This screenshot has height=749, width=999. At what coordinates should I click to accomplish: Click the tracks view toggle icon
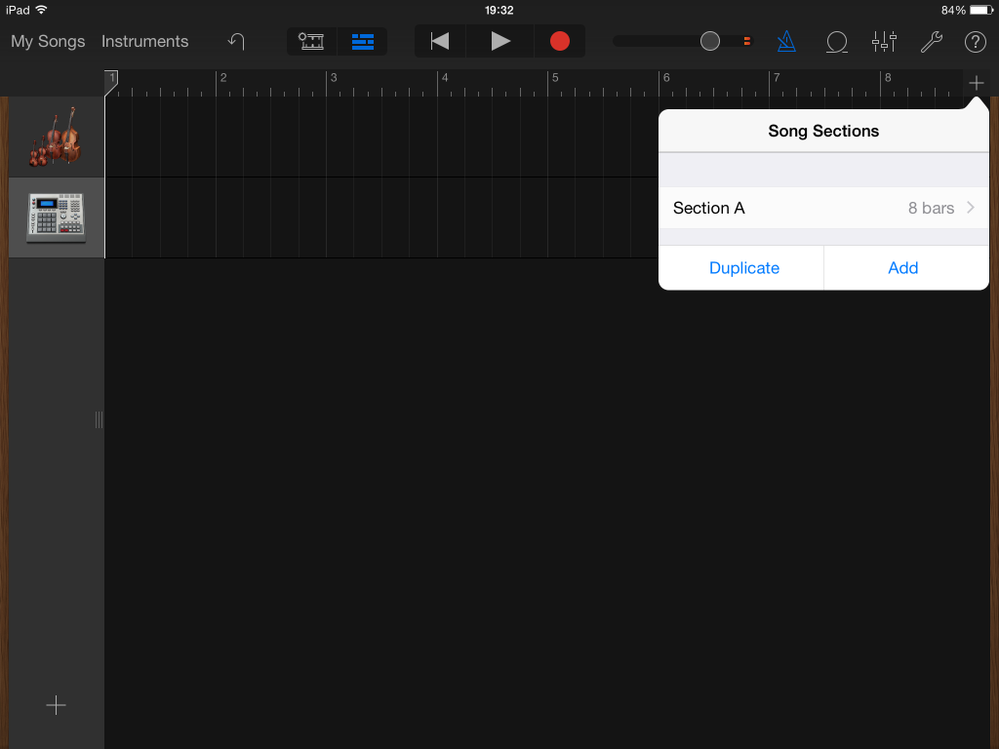pyautogui.click(x=363, y=41)
